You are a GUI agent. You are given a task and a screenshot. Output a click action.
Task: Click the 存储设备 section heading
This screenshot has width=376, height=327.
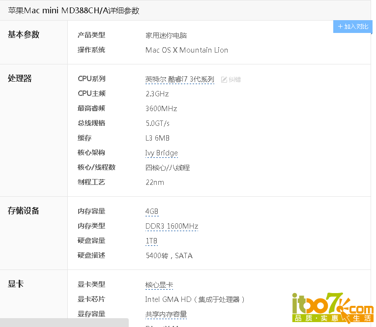24,210
